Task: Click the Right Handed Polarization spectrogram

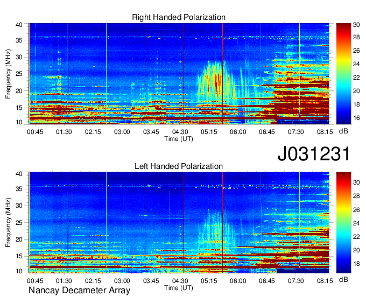Action: click(179, 74)
